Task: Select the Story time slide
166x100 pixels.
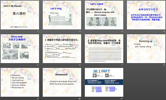Action: (20, 49)
